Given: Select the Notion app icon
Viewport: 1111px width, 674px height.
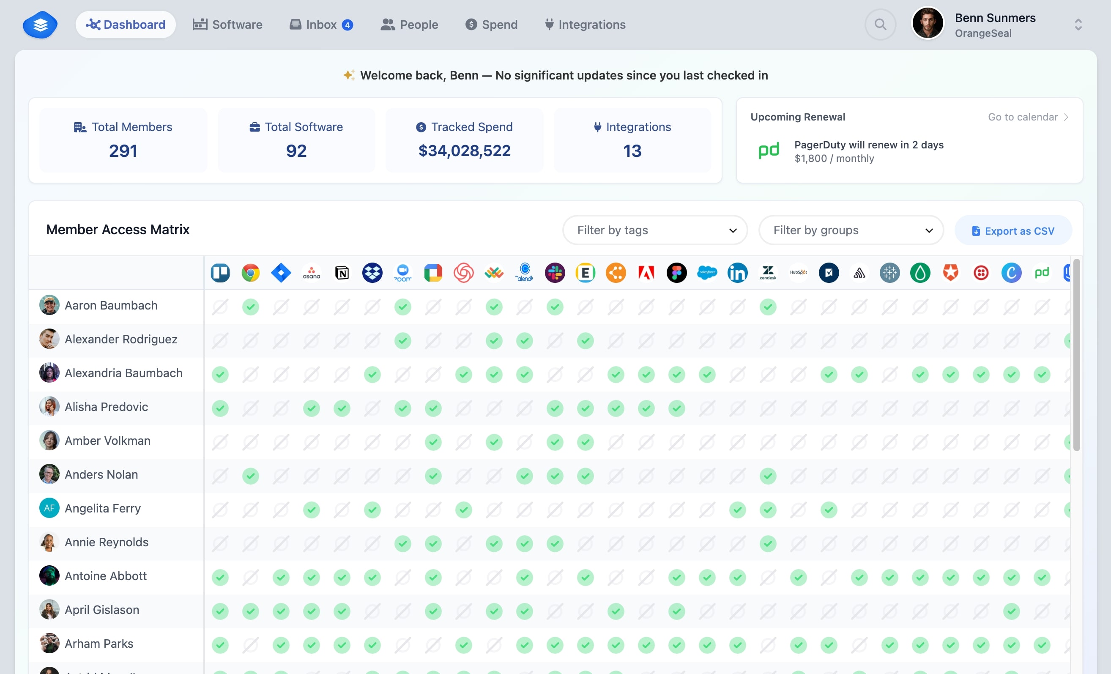Looking at the screenshot, I should [x=342, y=273].
